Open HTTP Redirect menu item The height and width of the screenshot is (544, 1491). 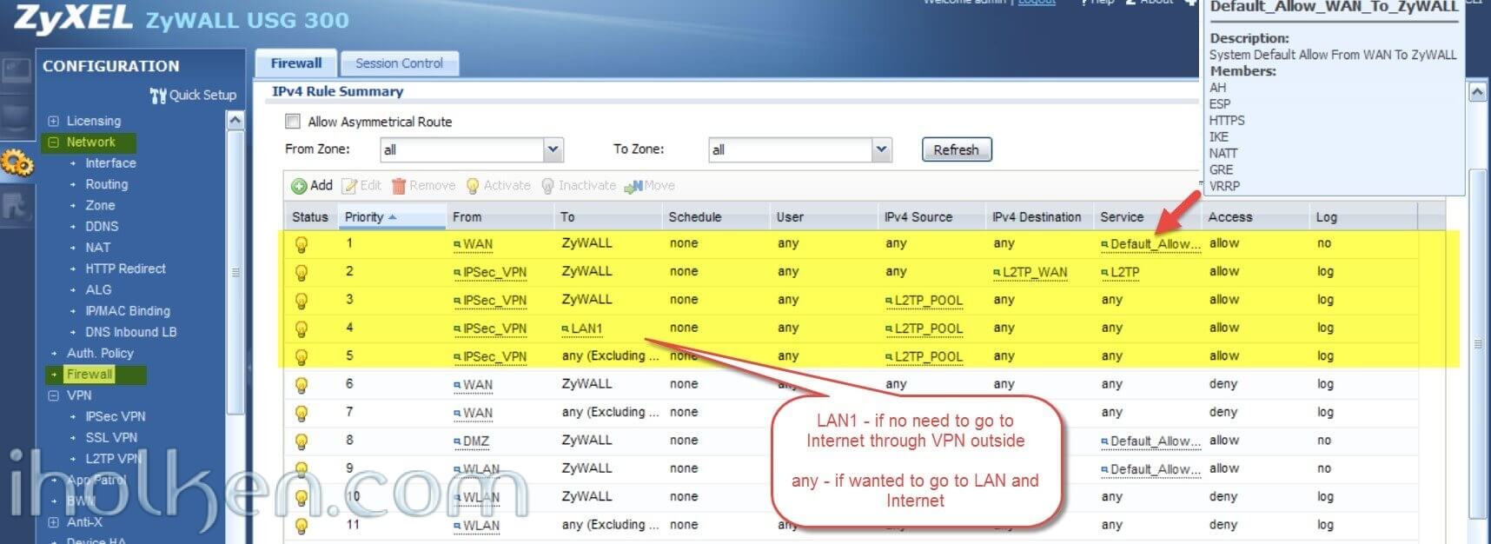pos(125,269)
